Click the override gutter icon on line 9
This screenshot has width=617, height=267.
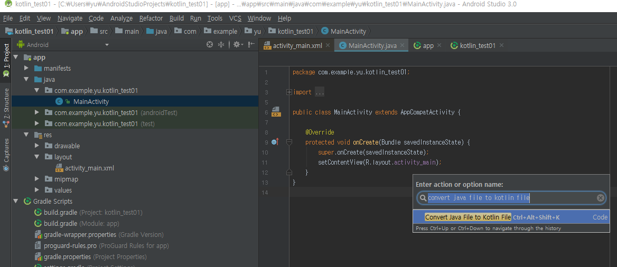click(275, 142)
